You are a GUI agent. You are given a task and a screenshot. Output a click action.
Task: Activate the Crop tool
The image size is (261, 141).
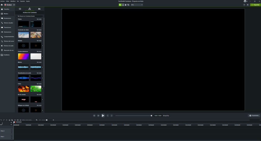tap(128, 5)
